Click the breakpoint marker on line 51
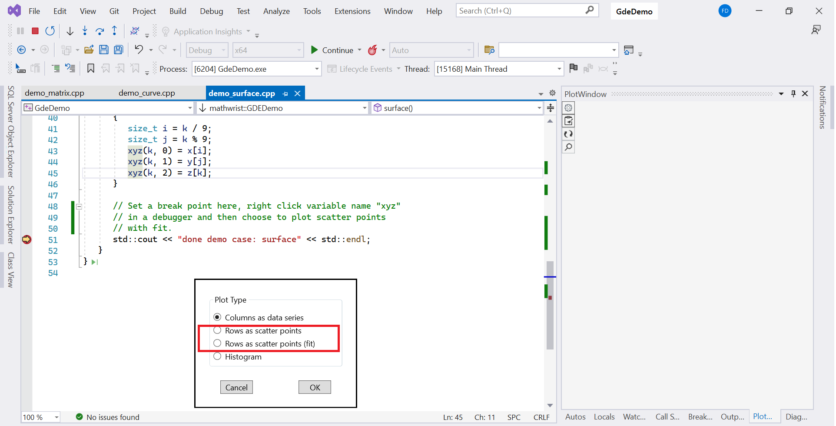Image resolution: width=836 pixels, height=426 pixels. 27,240
